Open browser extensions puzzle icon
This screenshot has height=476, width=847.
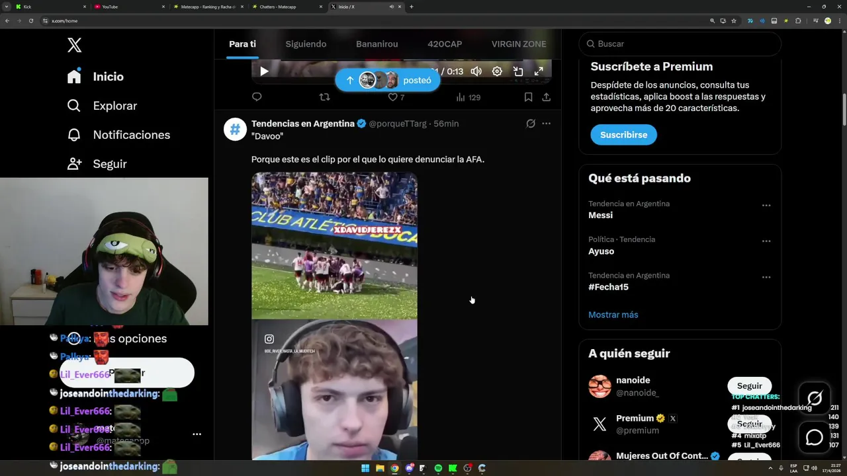click(x=798, y=20)
